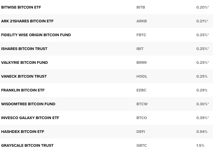Choose Fidelity Wise Origin Bitcoin Fund
Image resolution: width=213 pixels, height=151 pixels.
pyautogui.click(x=36, y=35)
